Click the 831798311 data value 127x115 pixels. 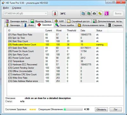(x=86, y=48)
